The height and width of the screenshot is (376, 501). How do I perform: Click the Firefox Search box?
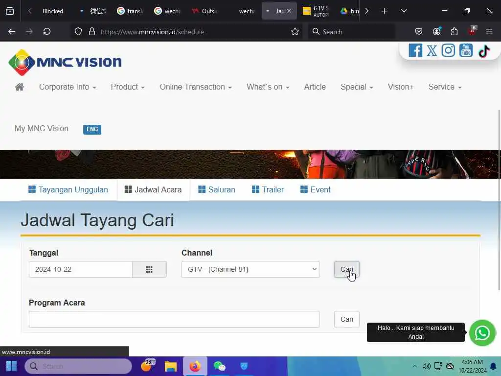pos(351,32)
